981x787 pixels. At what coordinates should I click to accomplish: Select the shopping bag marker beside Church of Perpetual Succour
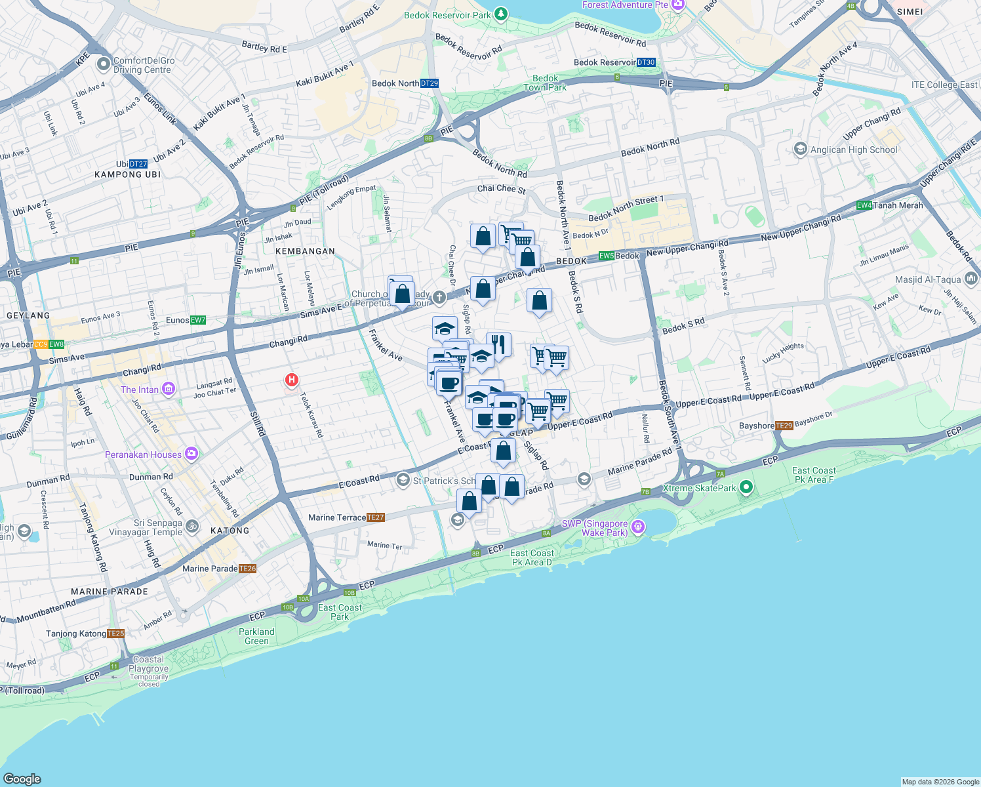click(x=402, y=294)
